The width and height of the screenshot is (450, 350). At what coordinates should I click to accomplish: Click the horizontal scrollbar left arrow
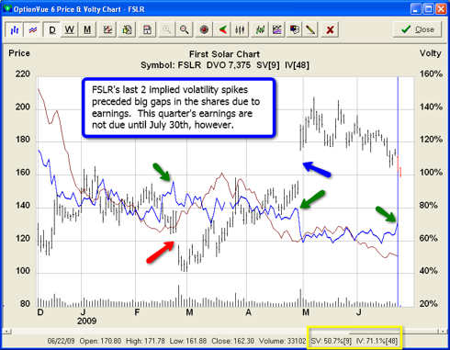7,332
